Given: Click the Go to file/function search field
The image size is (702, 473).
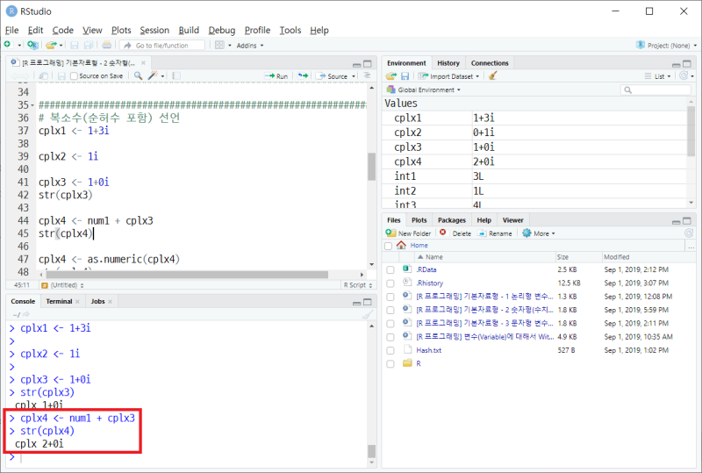Looking at the screenshot, I should [x=162, y=46].
